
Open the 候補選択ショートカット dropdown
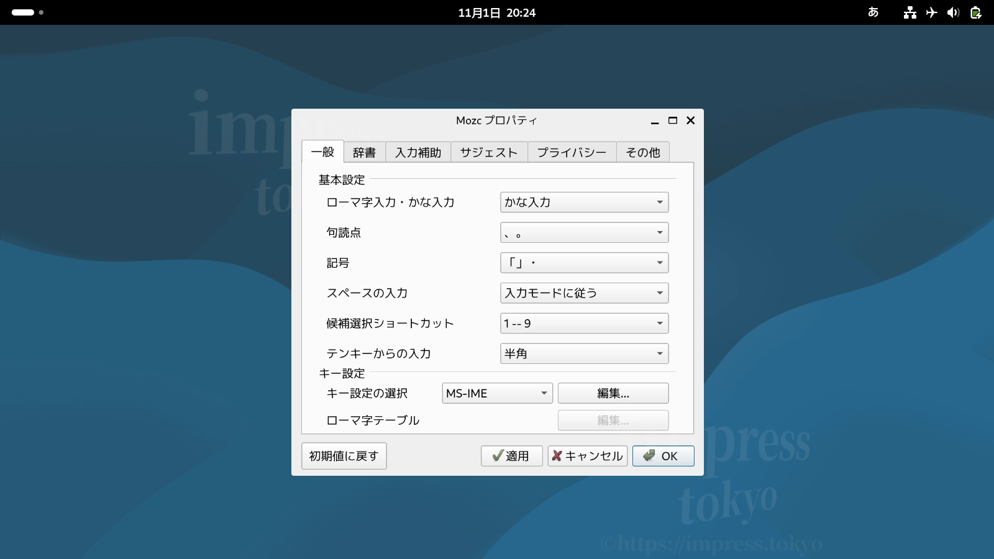coord(584,323)
